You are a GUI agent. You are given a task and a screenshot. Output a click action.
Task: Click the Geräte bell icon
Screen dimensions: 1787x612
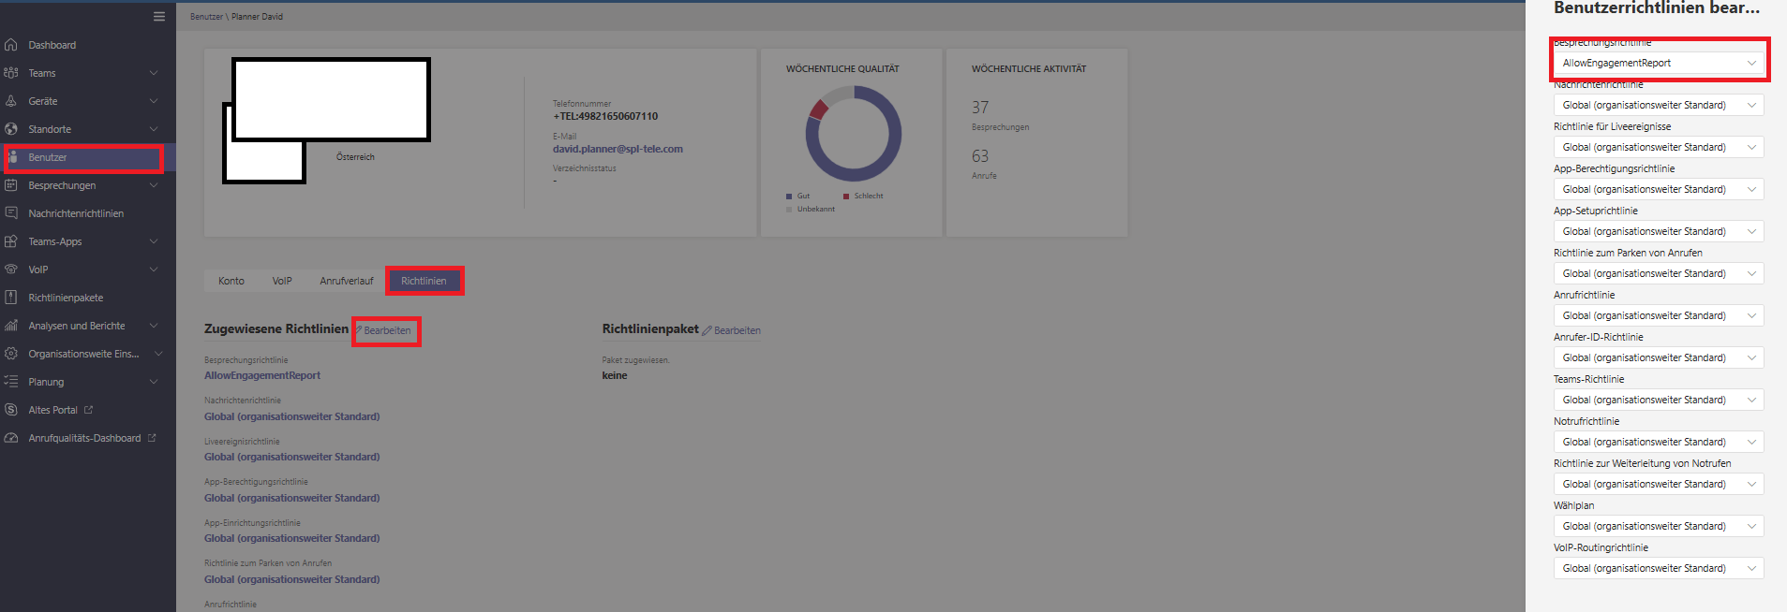(11, 101)
